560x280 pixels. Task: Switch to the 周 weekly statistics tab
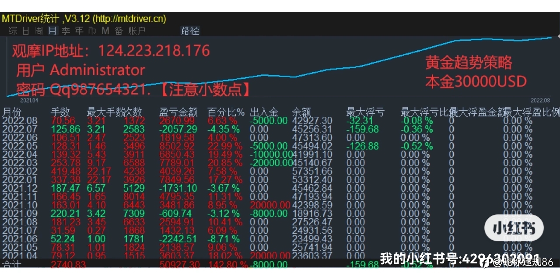pyautogui.click(x=39, y=31)
